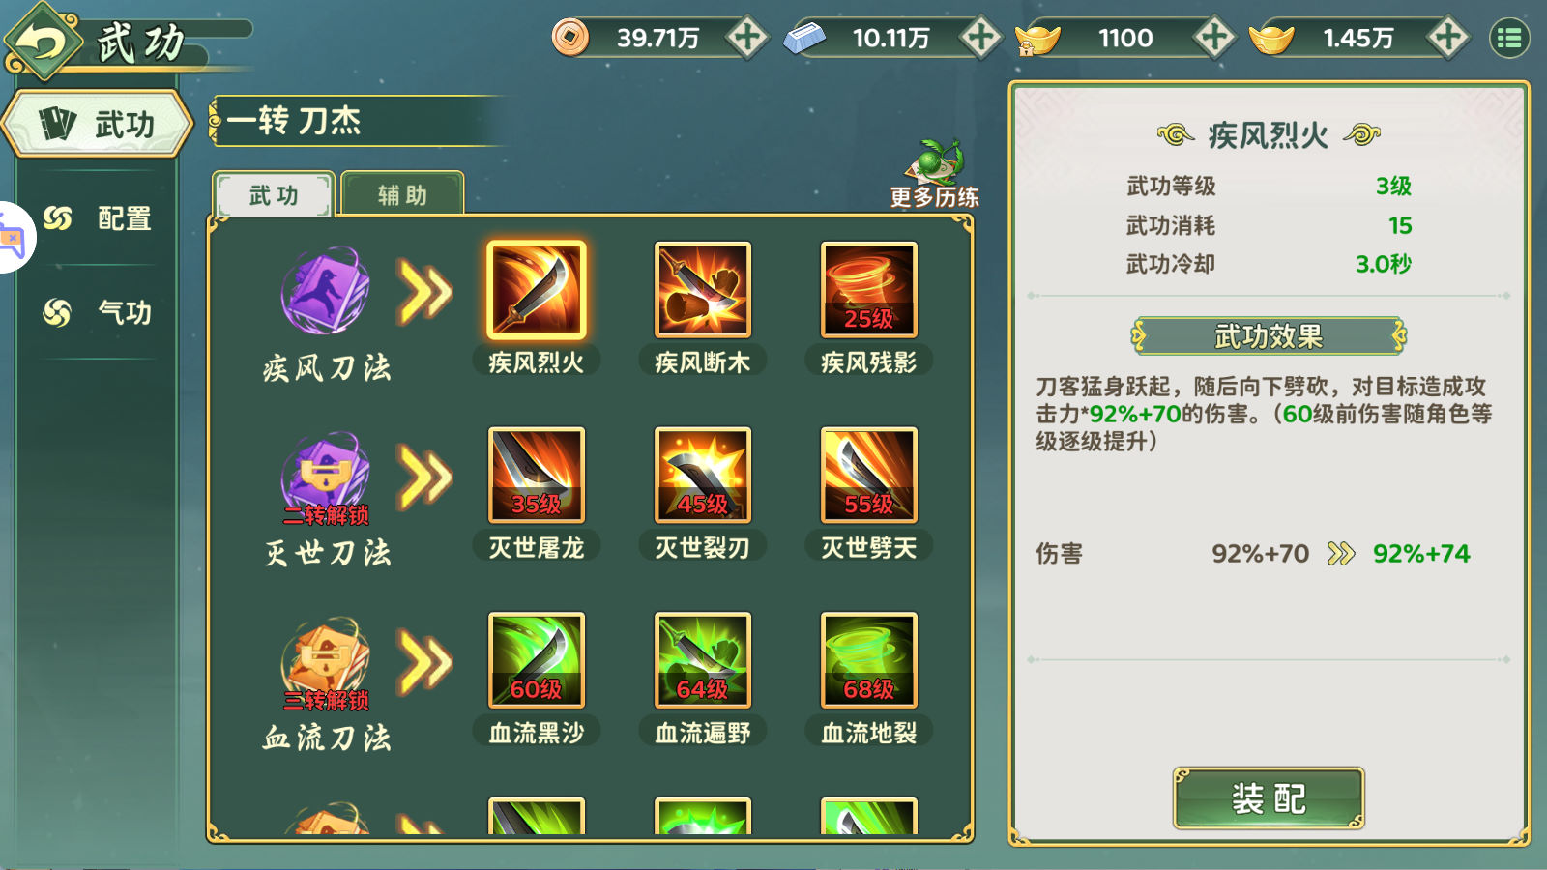Select the 灭世屠龙 skill icon
The image size is (1547, 870).
pyautogui.click(x=537, y=475)
